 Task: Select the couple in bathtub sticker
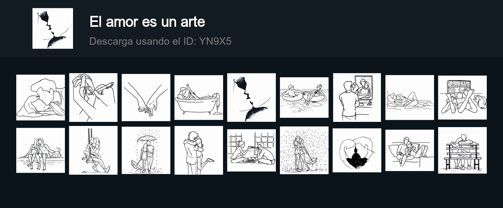[199, 97]
